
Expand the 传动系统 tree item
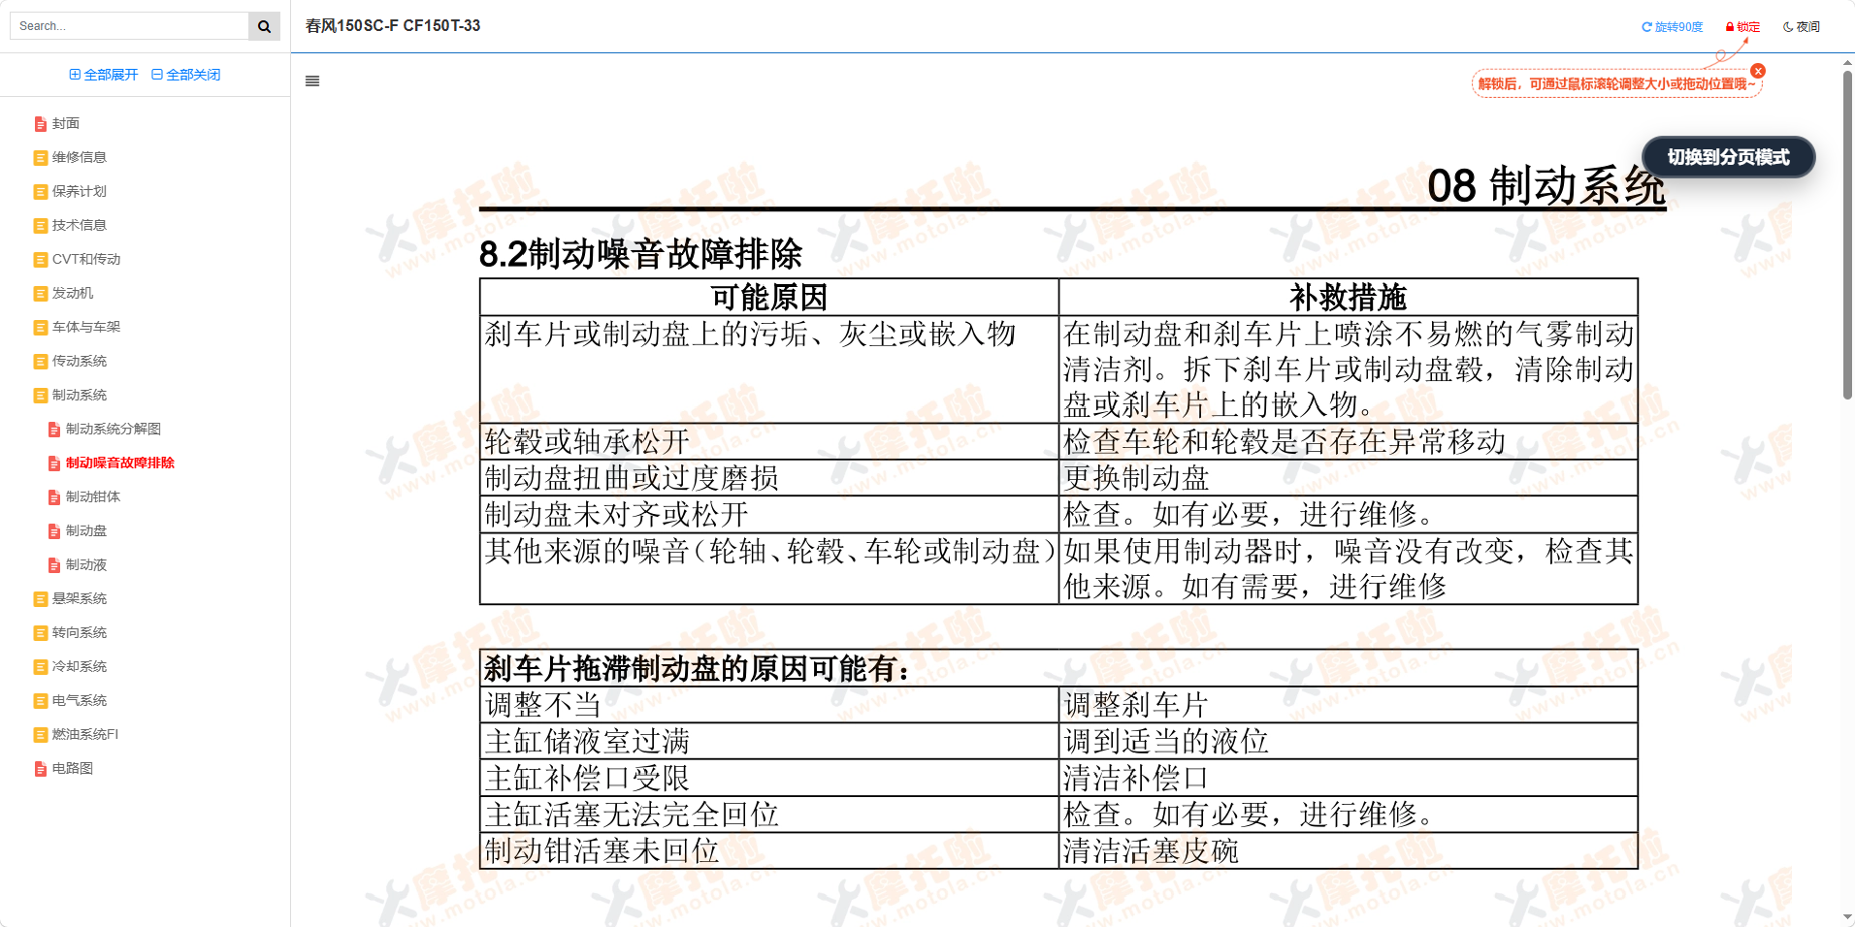[x=79, y=361]
